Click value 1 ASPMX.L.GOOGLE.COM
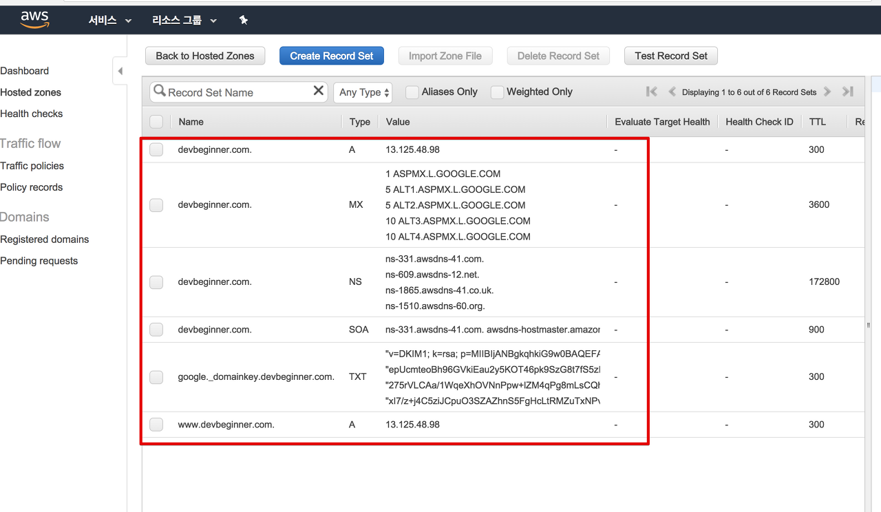 [443, 173]
